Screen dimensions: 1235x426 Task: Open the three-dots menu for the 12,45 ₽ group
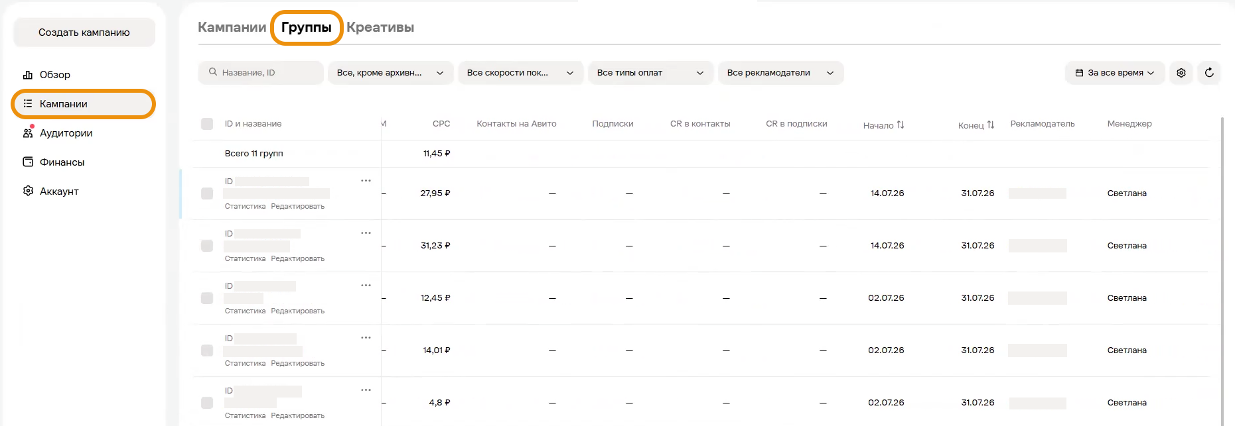click(366, 286)
